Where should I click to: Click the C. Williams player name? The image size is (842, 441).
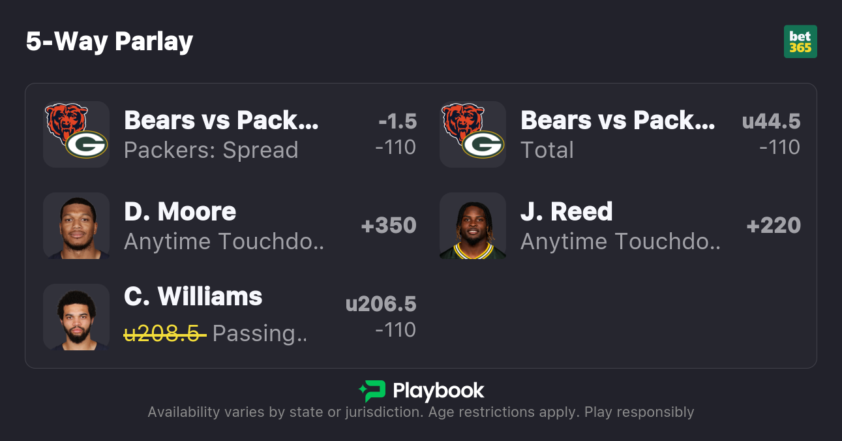[x=193, y=296]
